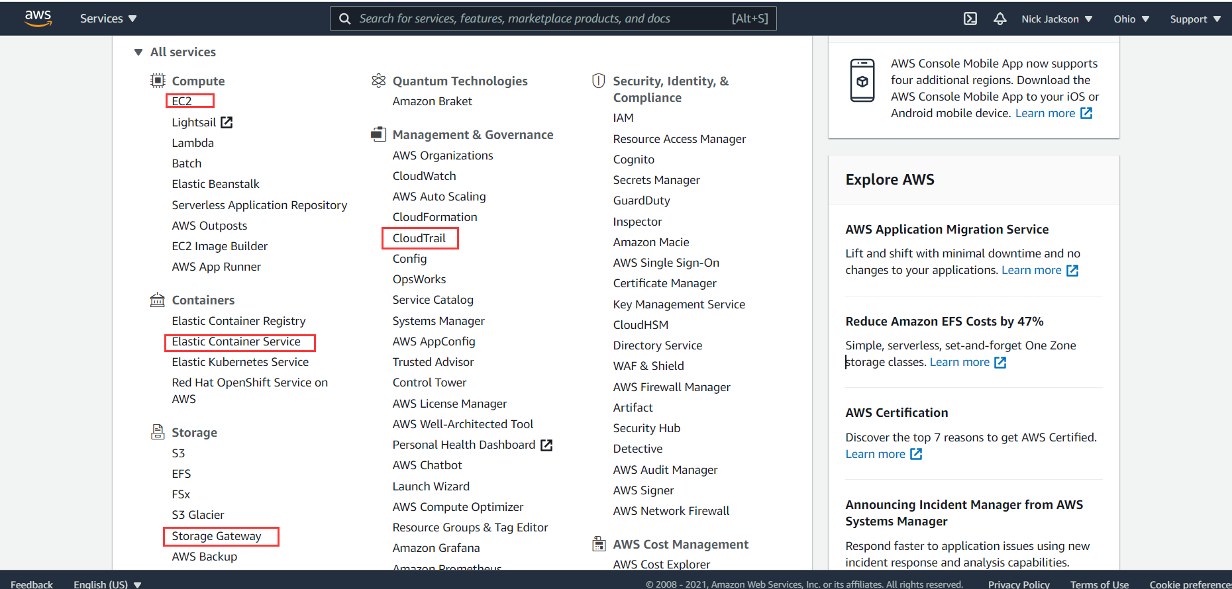Click the mobile app phone icon
The image size is (1232, 589).
tap(862, 80)
